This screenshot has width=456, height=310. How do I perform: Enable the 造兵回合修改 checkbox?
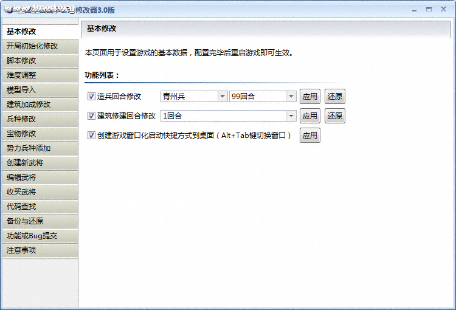(x=92, y=96)
